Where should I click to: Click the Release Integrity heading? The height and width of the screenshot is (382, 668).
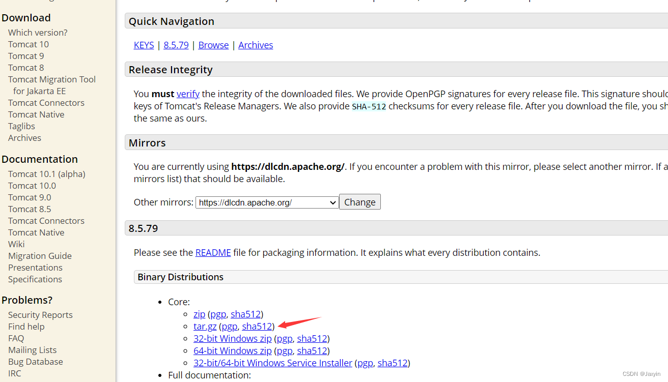pyautogui.click(x=171, y=70)
